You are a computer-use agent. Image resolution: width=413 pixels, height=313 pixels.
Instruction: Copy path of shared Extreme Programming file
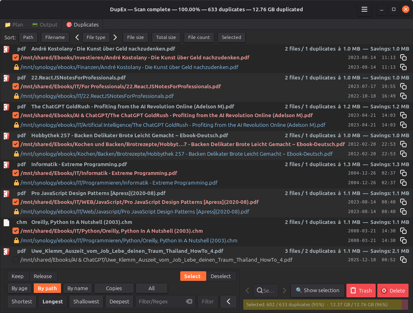pyautogui.click(x=403, y=173)
